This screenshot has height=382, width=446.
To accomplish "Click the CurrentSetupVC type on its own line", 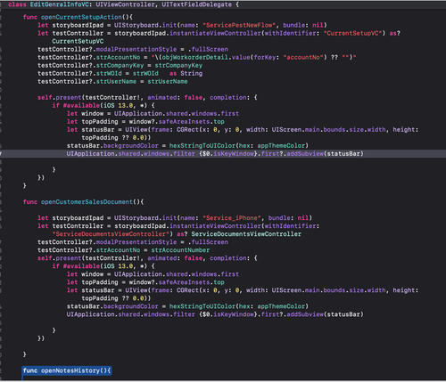I will [x=78, y=41].
